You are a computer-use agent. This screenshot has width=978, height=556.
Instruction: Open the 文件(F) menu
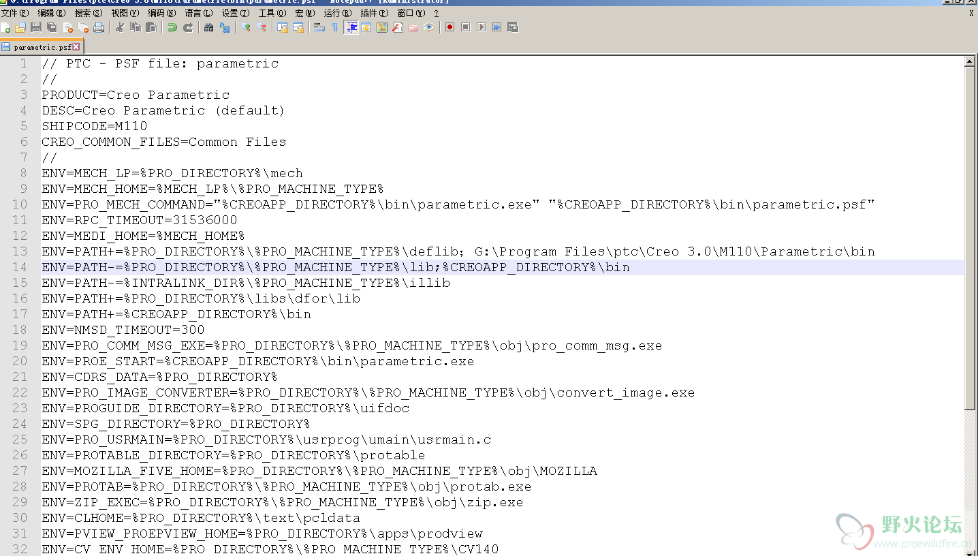click(x=14, y=13)
